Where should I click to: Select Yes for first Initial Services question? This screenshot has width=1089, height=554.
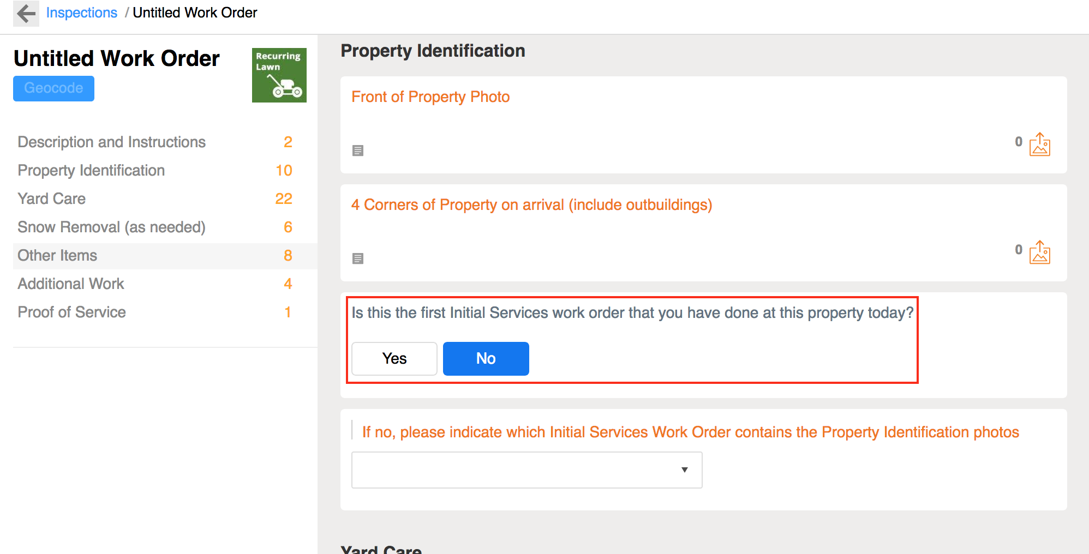(394, 359)
